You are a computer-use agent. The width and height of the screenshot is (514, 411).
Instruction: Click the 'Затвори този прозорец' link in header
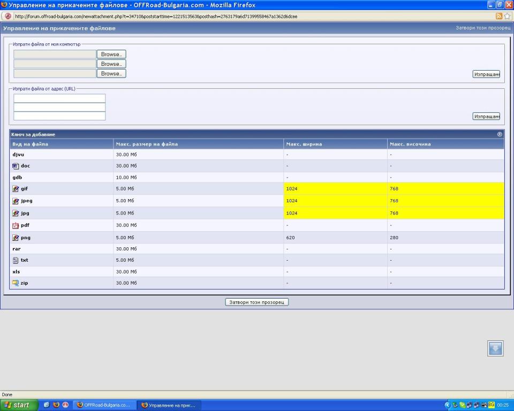pyautogui.click(x=483, y=28)
